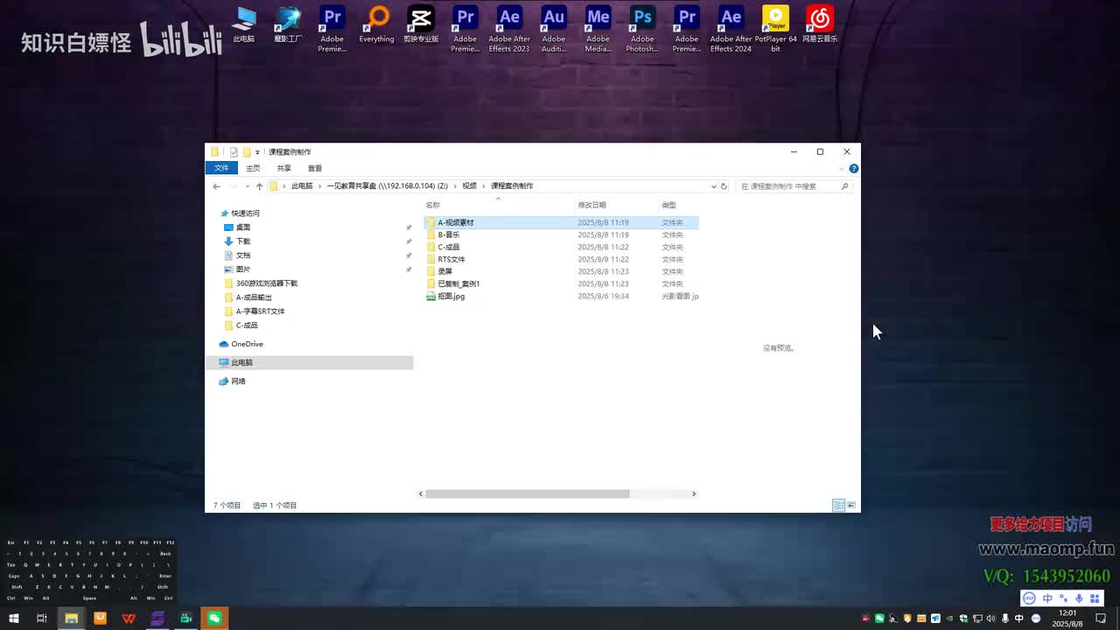Open 桌面 in the navigation pane
The image size is (1120, 630).
[x=243, y=227]
